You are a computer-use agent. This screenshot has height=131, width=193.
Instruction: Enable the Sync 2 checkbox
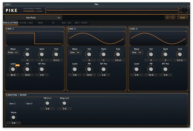click(x=7, y=103)
